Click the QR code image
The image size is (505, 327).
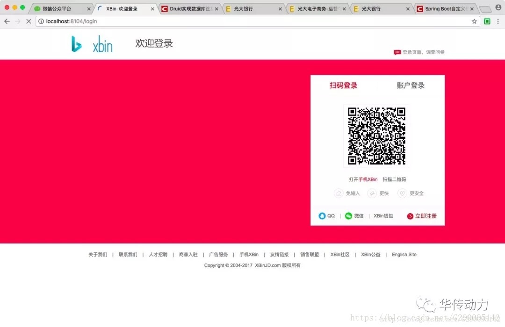click(376, 136)
